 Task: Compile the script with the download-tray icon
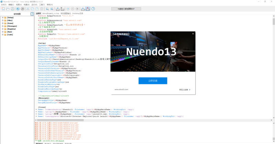[58, 9]
